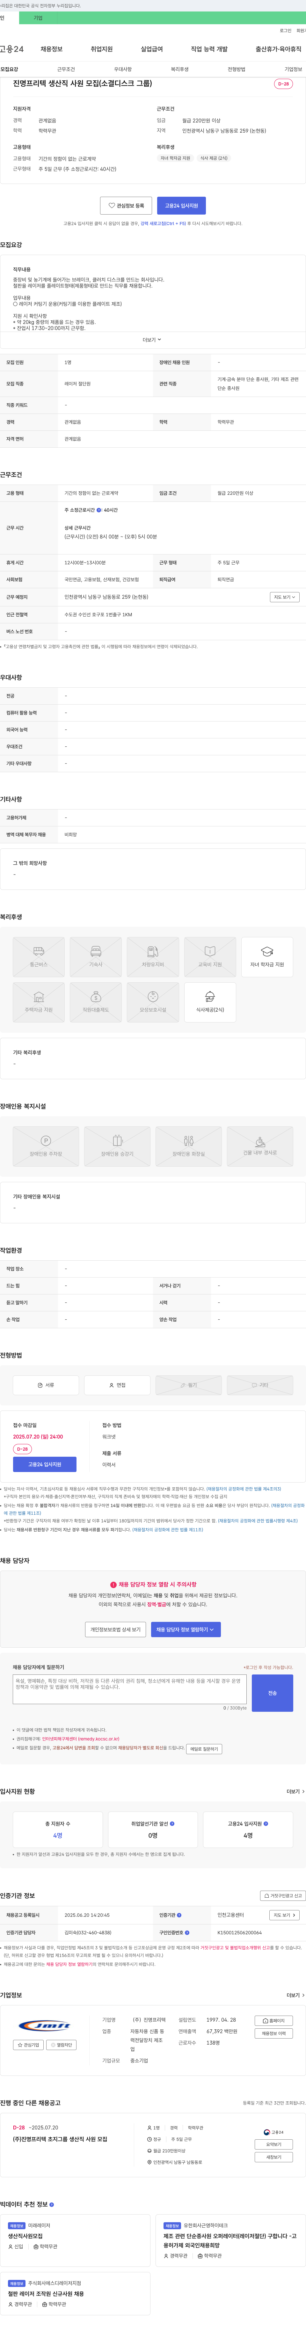Select the 면접 screening method
Image resolution: width=306 pixels, height=2344 pixels.
[118, 1385]
